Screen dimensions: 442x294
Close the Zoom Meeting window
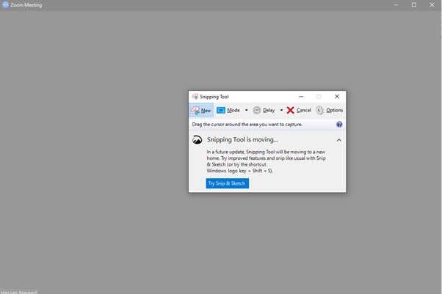pos(432,5)
